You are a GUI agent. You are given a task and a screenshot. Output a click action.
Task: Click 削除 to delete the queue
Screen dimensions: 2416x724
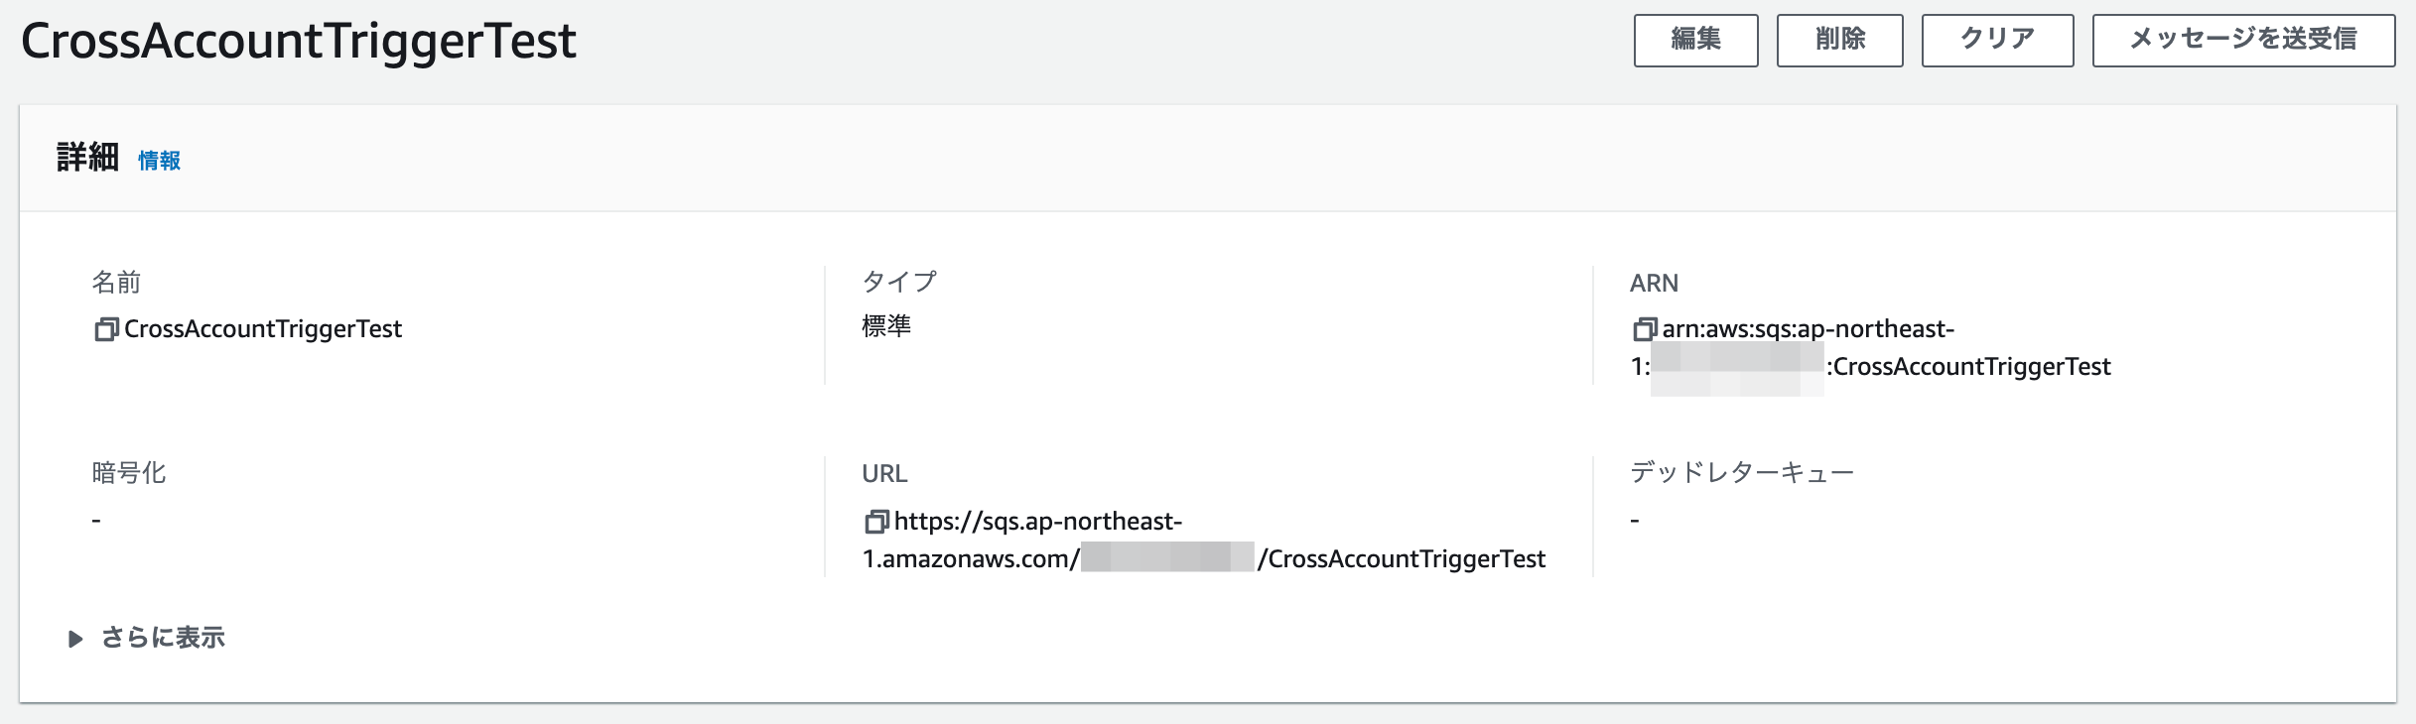(1838, 41)
